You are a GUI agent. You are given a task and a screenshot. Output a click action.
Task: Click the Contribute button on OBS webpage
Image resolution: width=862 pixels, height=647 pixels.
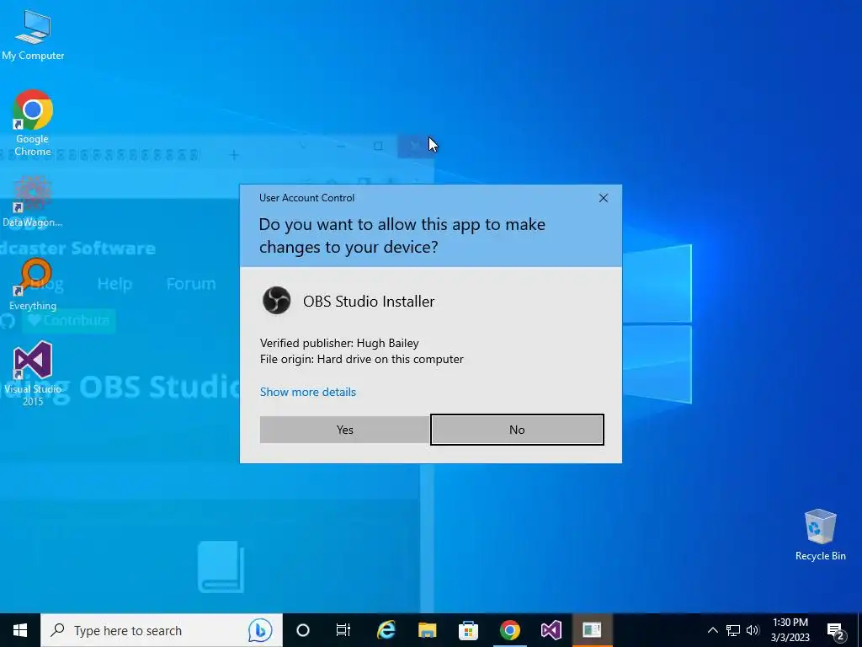pyautogui.click(x=69, y=321)
